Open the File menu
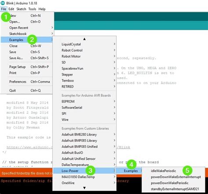 click(4, 9)
